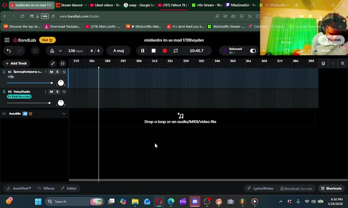Viewport: 348px width, 208px height.
Task: Click the BandLab logo
Action: point(25,40)
